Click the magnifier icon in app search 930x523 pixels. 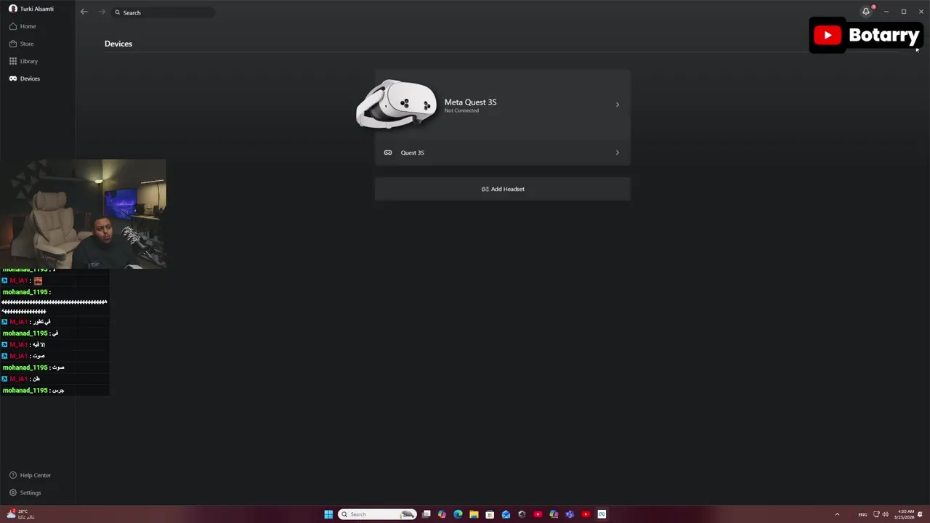coord(118,12)
